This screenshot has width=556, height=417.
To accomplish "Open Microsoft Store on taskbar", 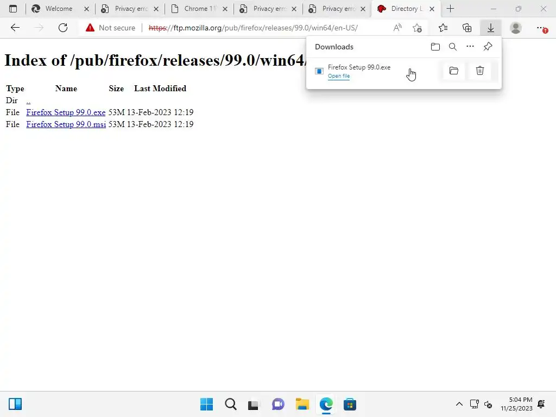I will click(350, 404).
